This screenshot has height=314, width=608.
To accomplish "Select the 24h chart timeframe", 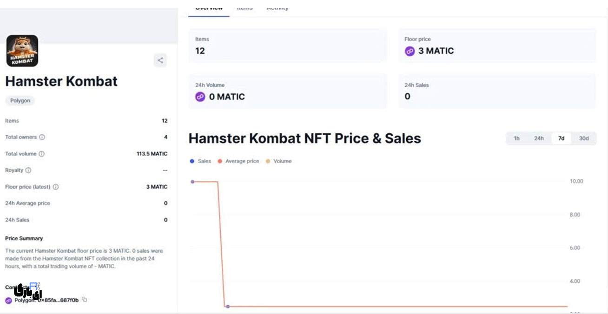I will tap(539, 138).
